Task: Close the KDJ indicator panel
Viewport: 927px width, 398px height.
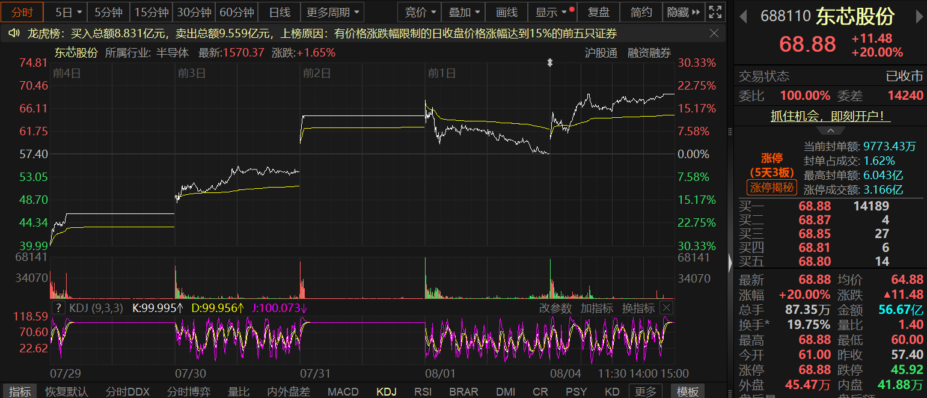Action: [665, 308]
